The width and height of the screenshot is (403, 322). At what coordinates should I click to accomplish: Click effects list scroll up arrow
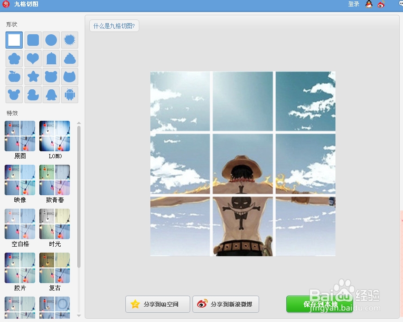(79, 123)
